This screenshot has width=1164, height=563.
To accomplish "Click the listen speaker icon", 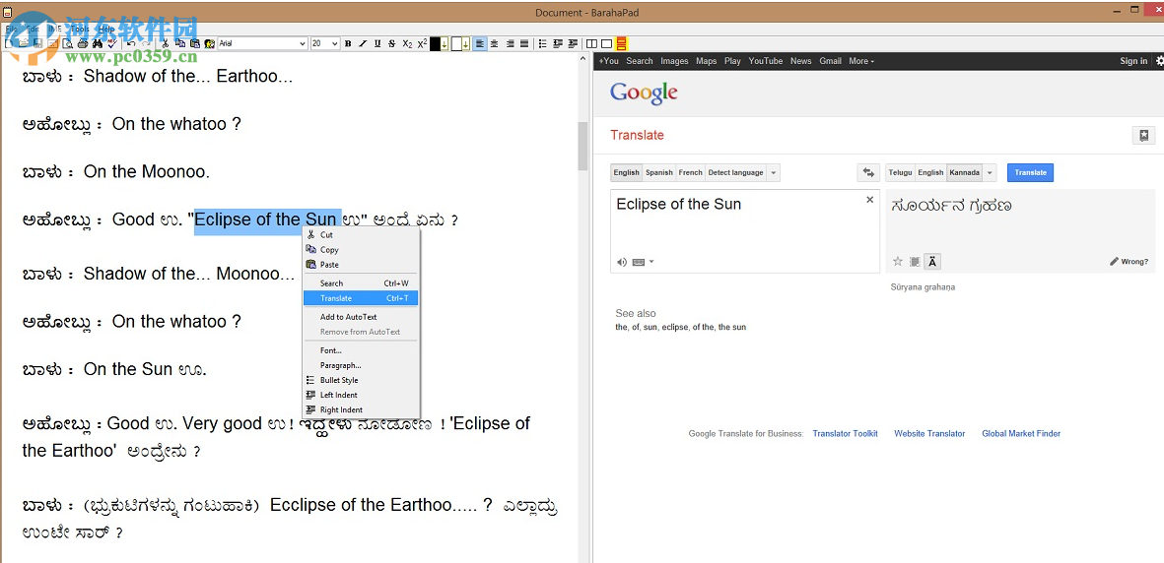I will coord(622,262).
